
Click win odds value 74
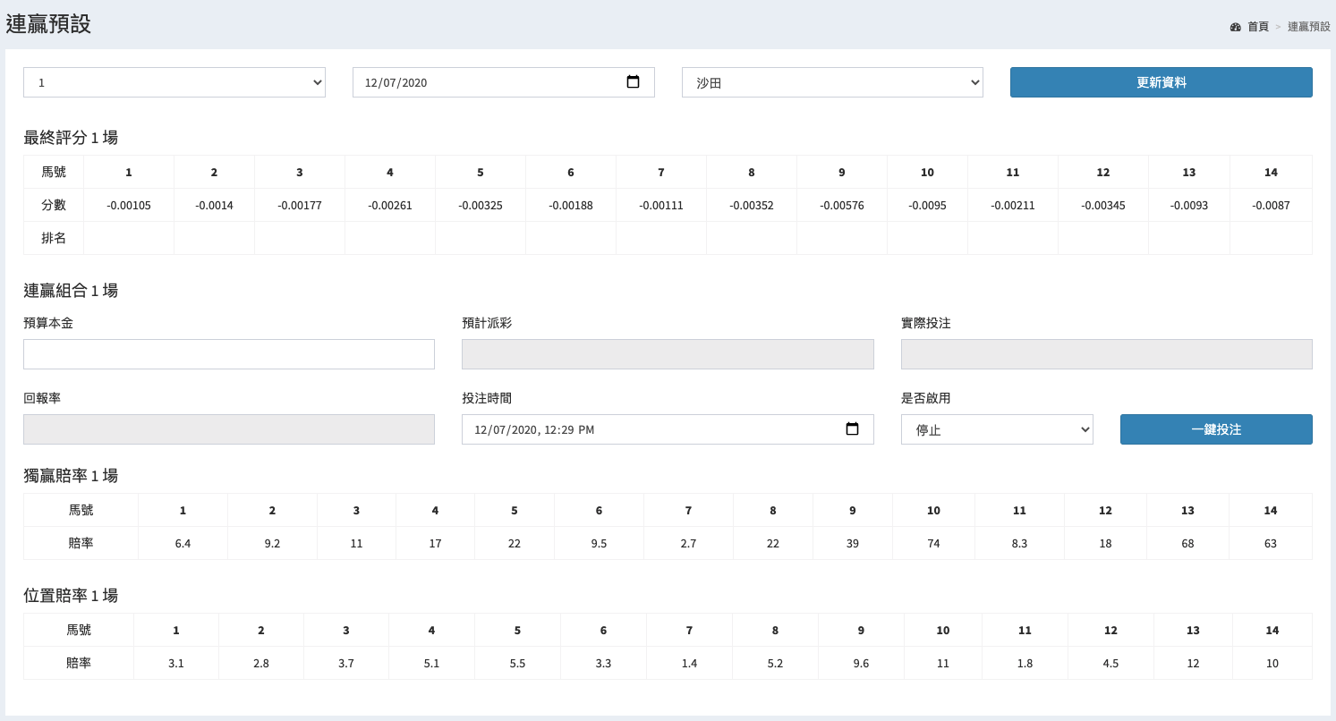coord(933,543)
